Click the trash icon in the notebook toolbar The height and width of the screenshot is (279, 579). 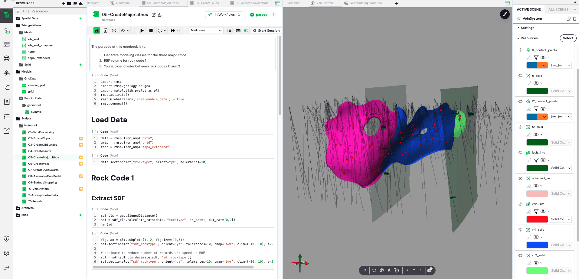click(x=106, y=31)
